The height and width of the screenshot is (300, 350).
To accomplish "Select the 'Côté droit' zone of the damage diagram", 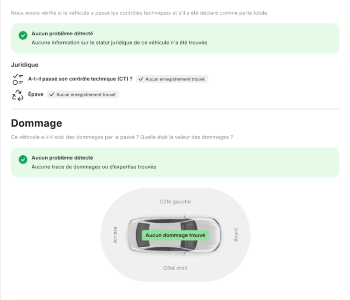I will (x=175, y=268).
